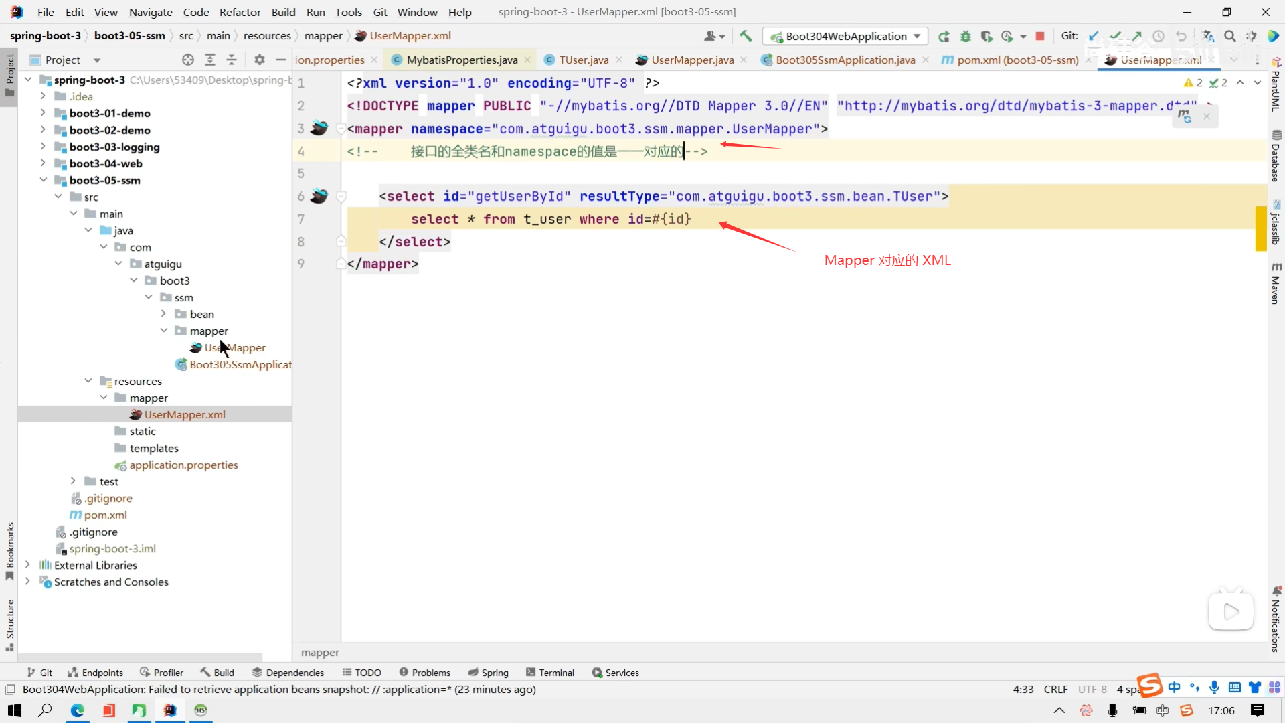Open Search Everywhere magnifier icon
Image resolution: width=1285 pixels, height=723 pixels.
pyautogui.click(x=1230, y=36)
